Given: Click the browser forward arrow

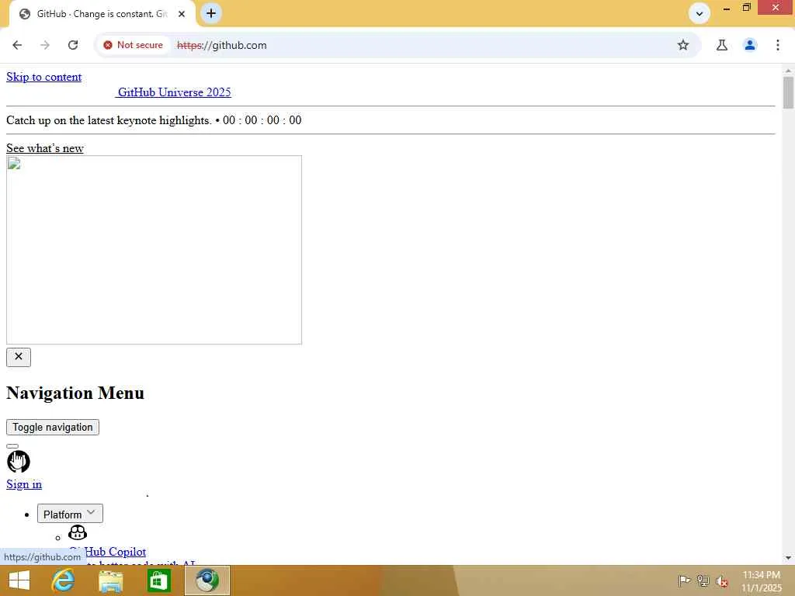Looking at the screenshot, I should click(45, 45).
